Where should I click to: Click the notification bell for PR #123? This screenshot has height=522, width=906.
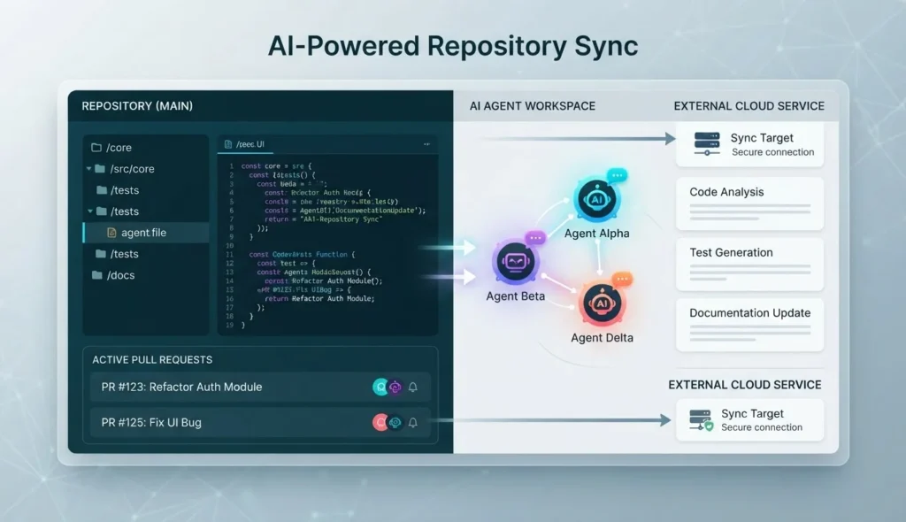tap(412, 387)
